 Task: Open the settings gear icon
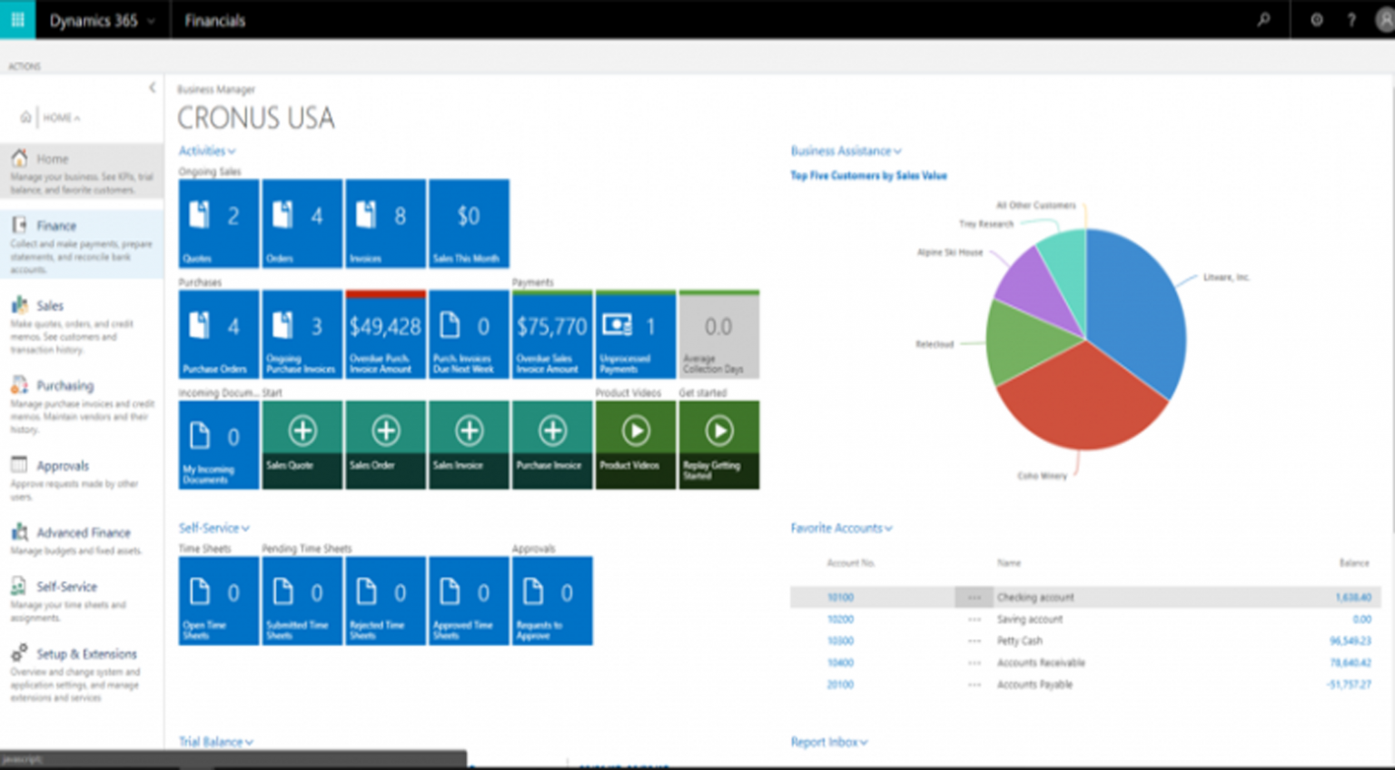coord(1316,19)
